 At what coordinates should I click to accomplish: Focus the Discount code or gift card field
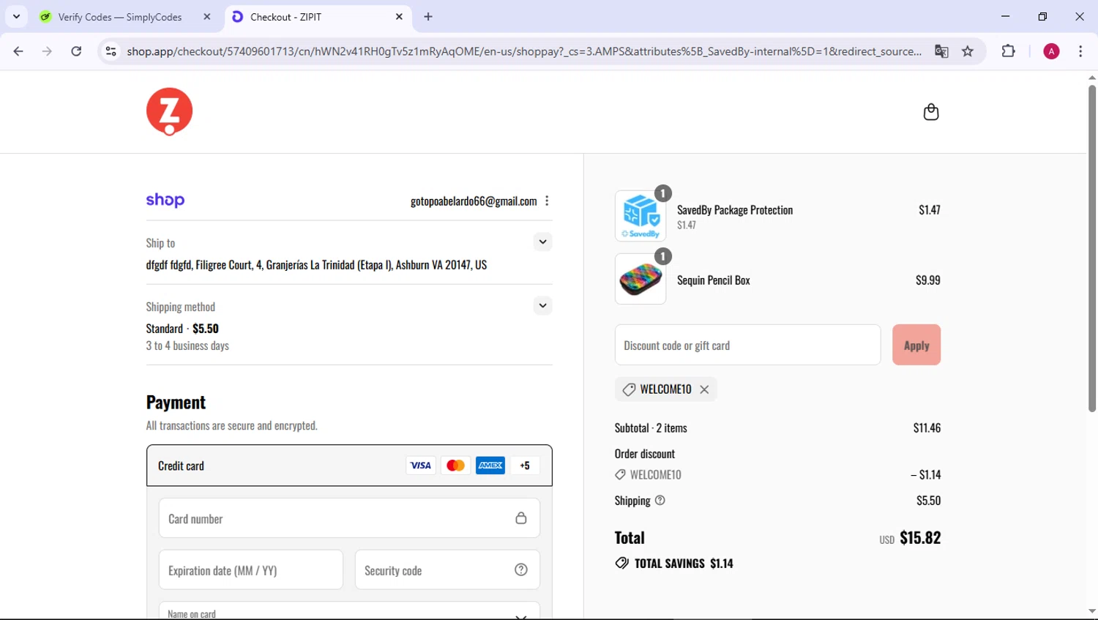747,345
